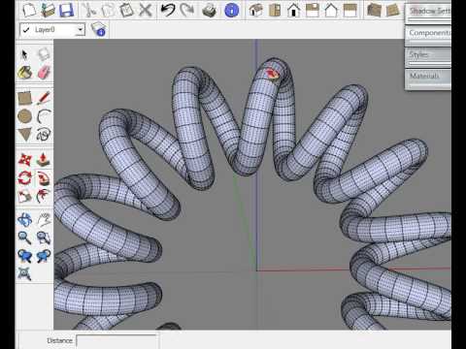The height and width of the screenshot is (349, 466).
Task: Activate the Push/Pull tool
Action: tap(43, 160)
